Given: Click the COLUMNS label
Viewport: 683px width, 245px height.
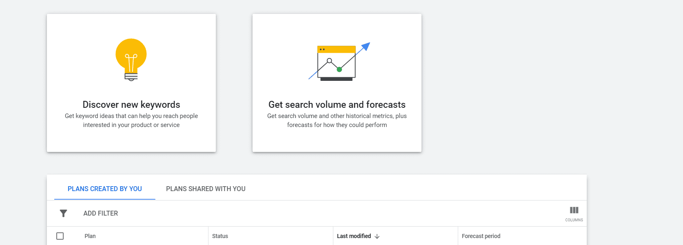Looking at the screenshot, I should (574, 220).
